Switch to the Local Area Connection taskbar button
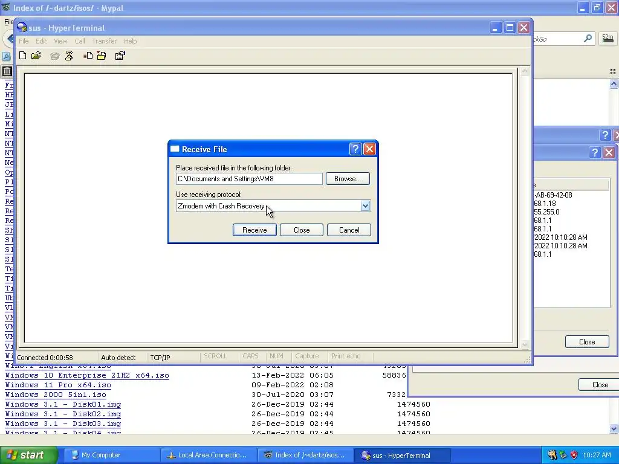619x464 pixels. [208, 455]
